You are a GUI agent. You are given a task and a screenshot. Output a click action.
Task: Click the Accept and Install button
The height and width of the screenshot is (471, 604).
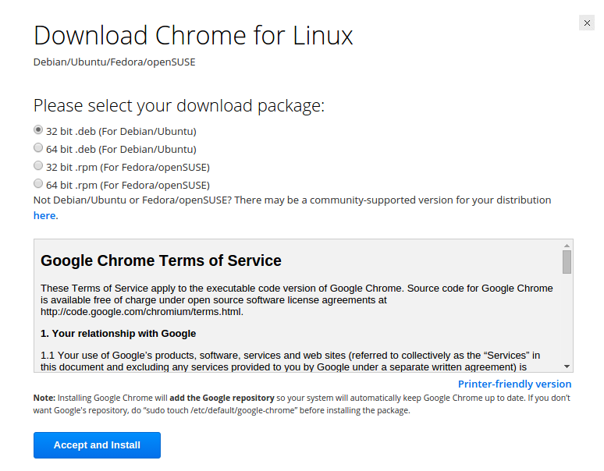[x=97, y=445]
